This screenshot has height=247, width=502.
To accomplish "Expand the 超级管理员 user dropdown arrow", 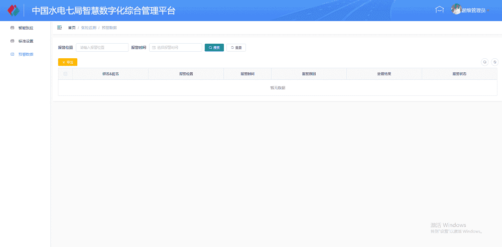I will [487, 11].
